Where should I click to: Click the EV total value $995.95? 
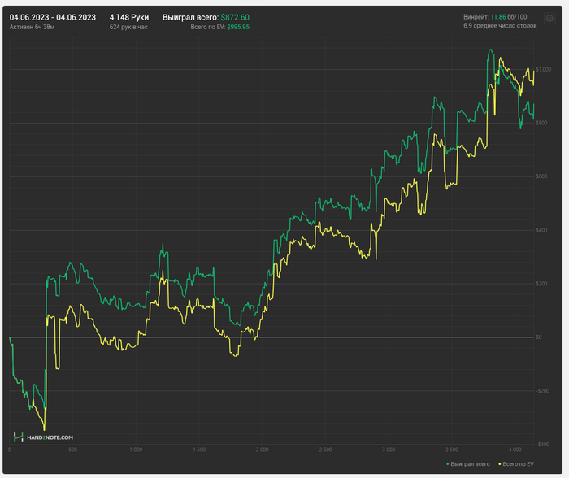click(238, 27)
